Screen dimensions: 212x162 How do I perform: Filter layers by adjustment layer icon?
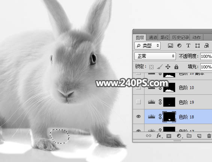coord(179,45)
